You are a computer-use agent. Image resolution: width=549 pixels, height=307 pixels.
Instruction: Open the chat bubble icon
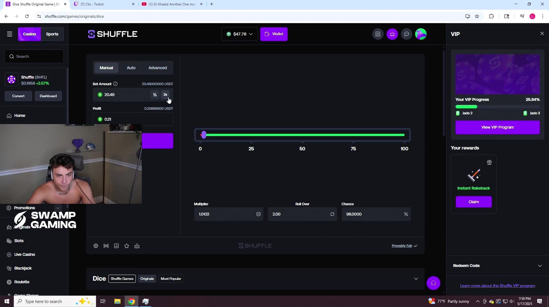pos(406,34)
